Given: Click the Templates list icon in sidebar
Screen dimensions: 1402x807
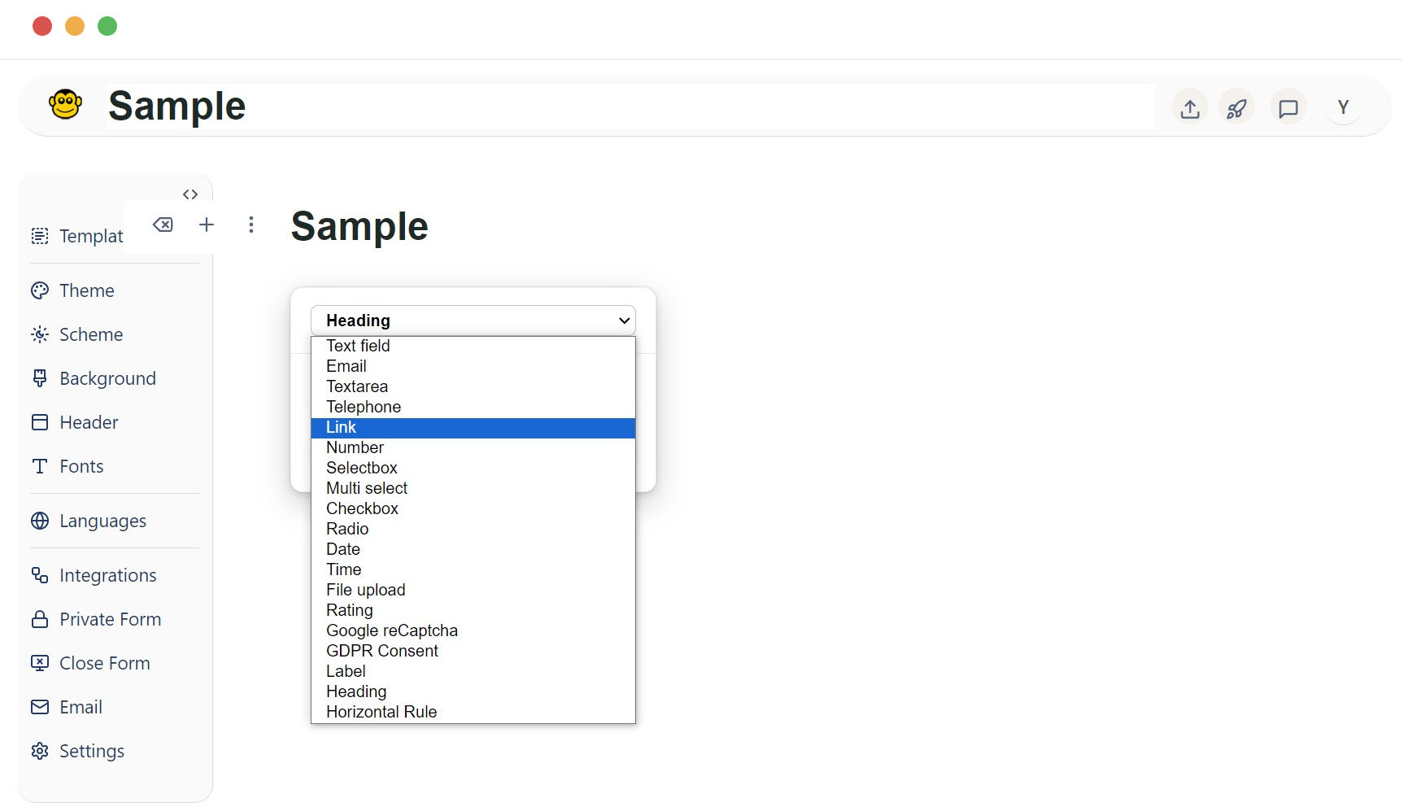Looking at the screenshot, I should click(x=40, y=236).
